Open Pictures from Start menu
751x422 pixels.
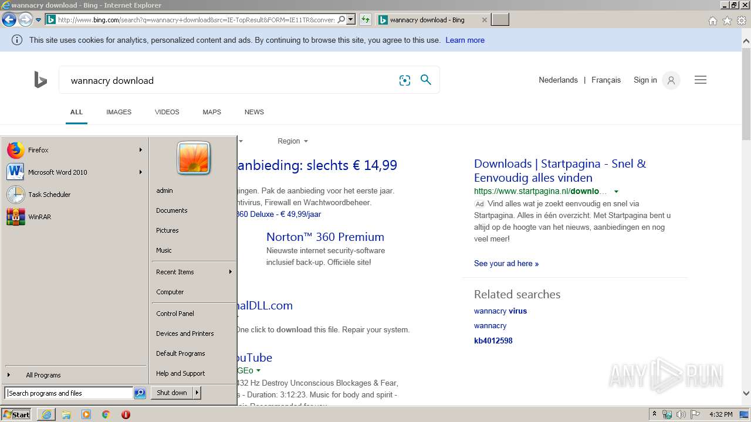[193, 230]
